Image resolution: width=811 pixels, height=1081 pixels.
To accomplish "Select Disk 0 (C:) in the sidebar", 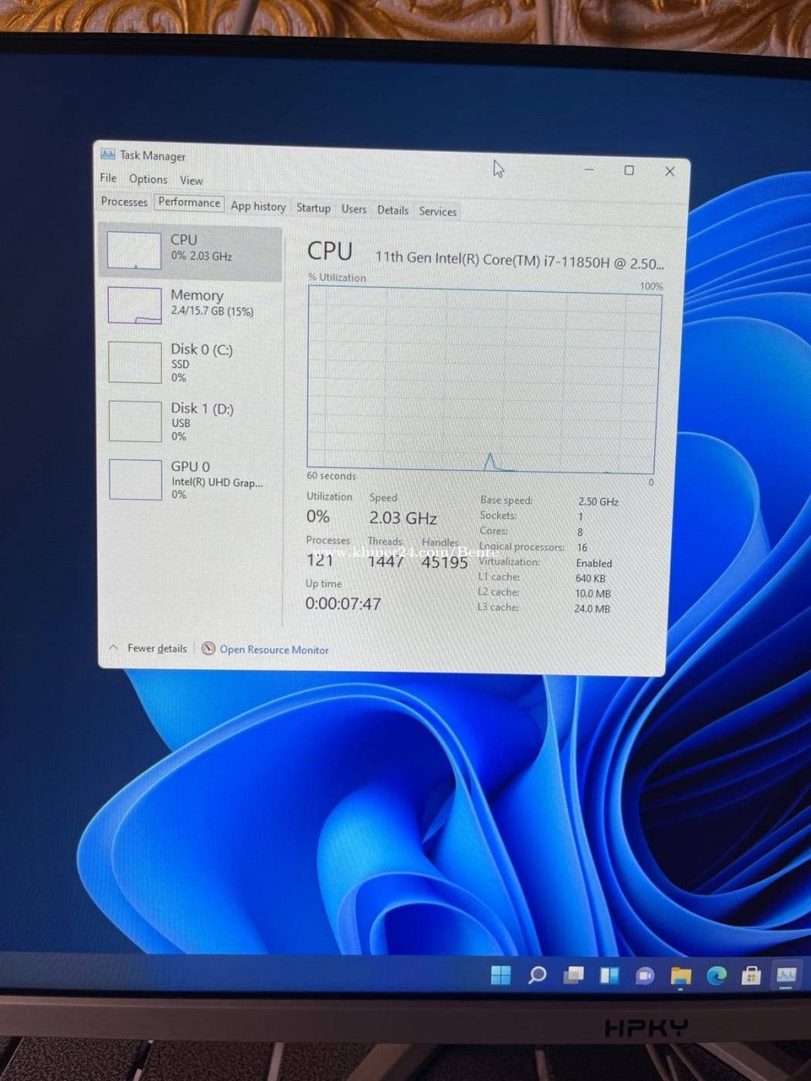I will [190, 362].
